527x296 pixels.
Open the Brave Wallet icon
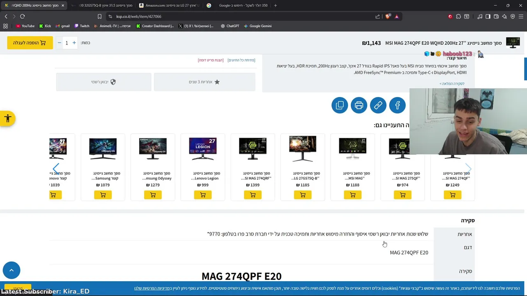[x=496, y=16]
